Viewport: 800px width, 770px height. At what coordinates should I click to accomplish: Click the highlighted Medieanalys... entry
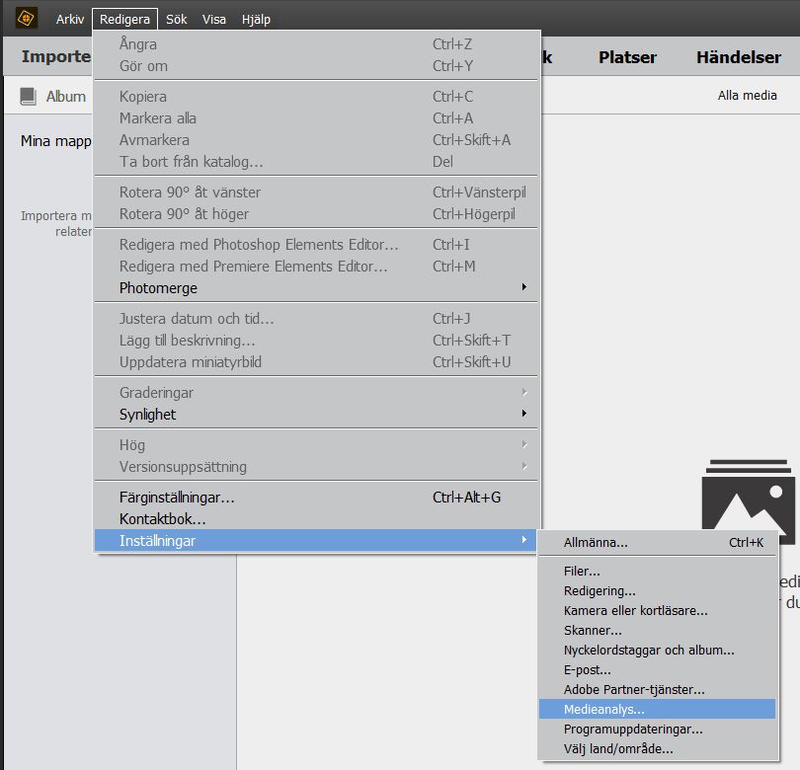pyautogui.click(x=658, y=710)
